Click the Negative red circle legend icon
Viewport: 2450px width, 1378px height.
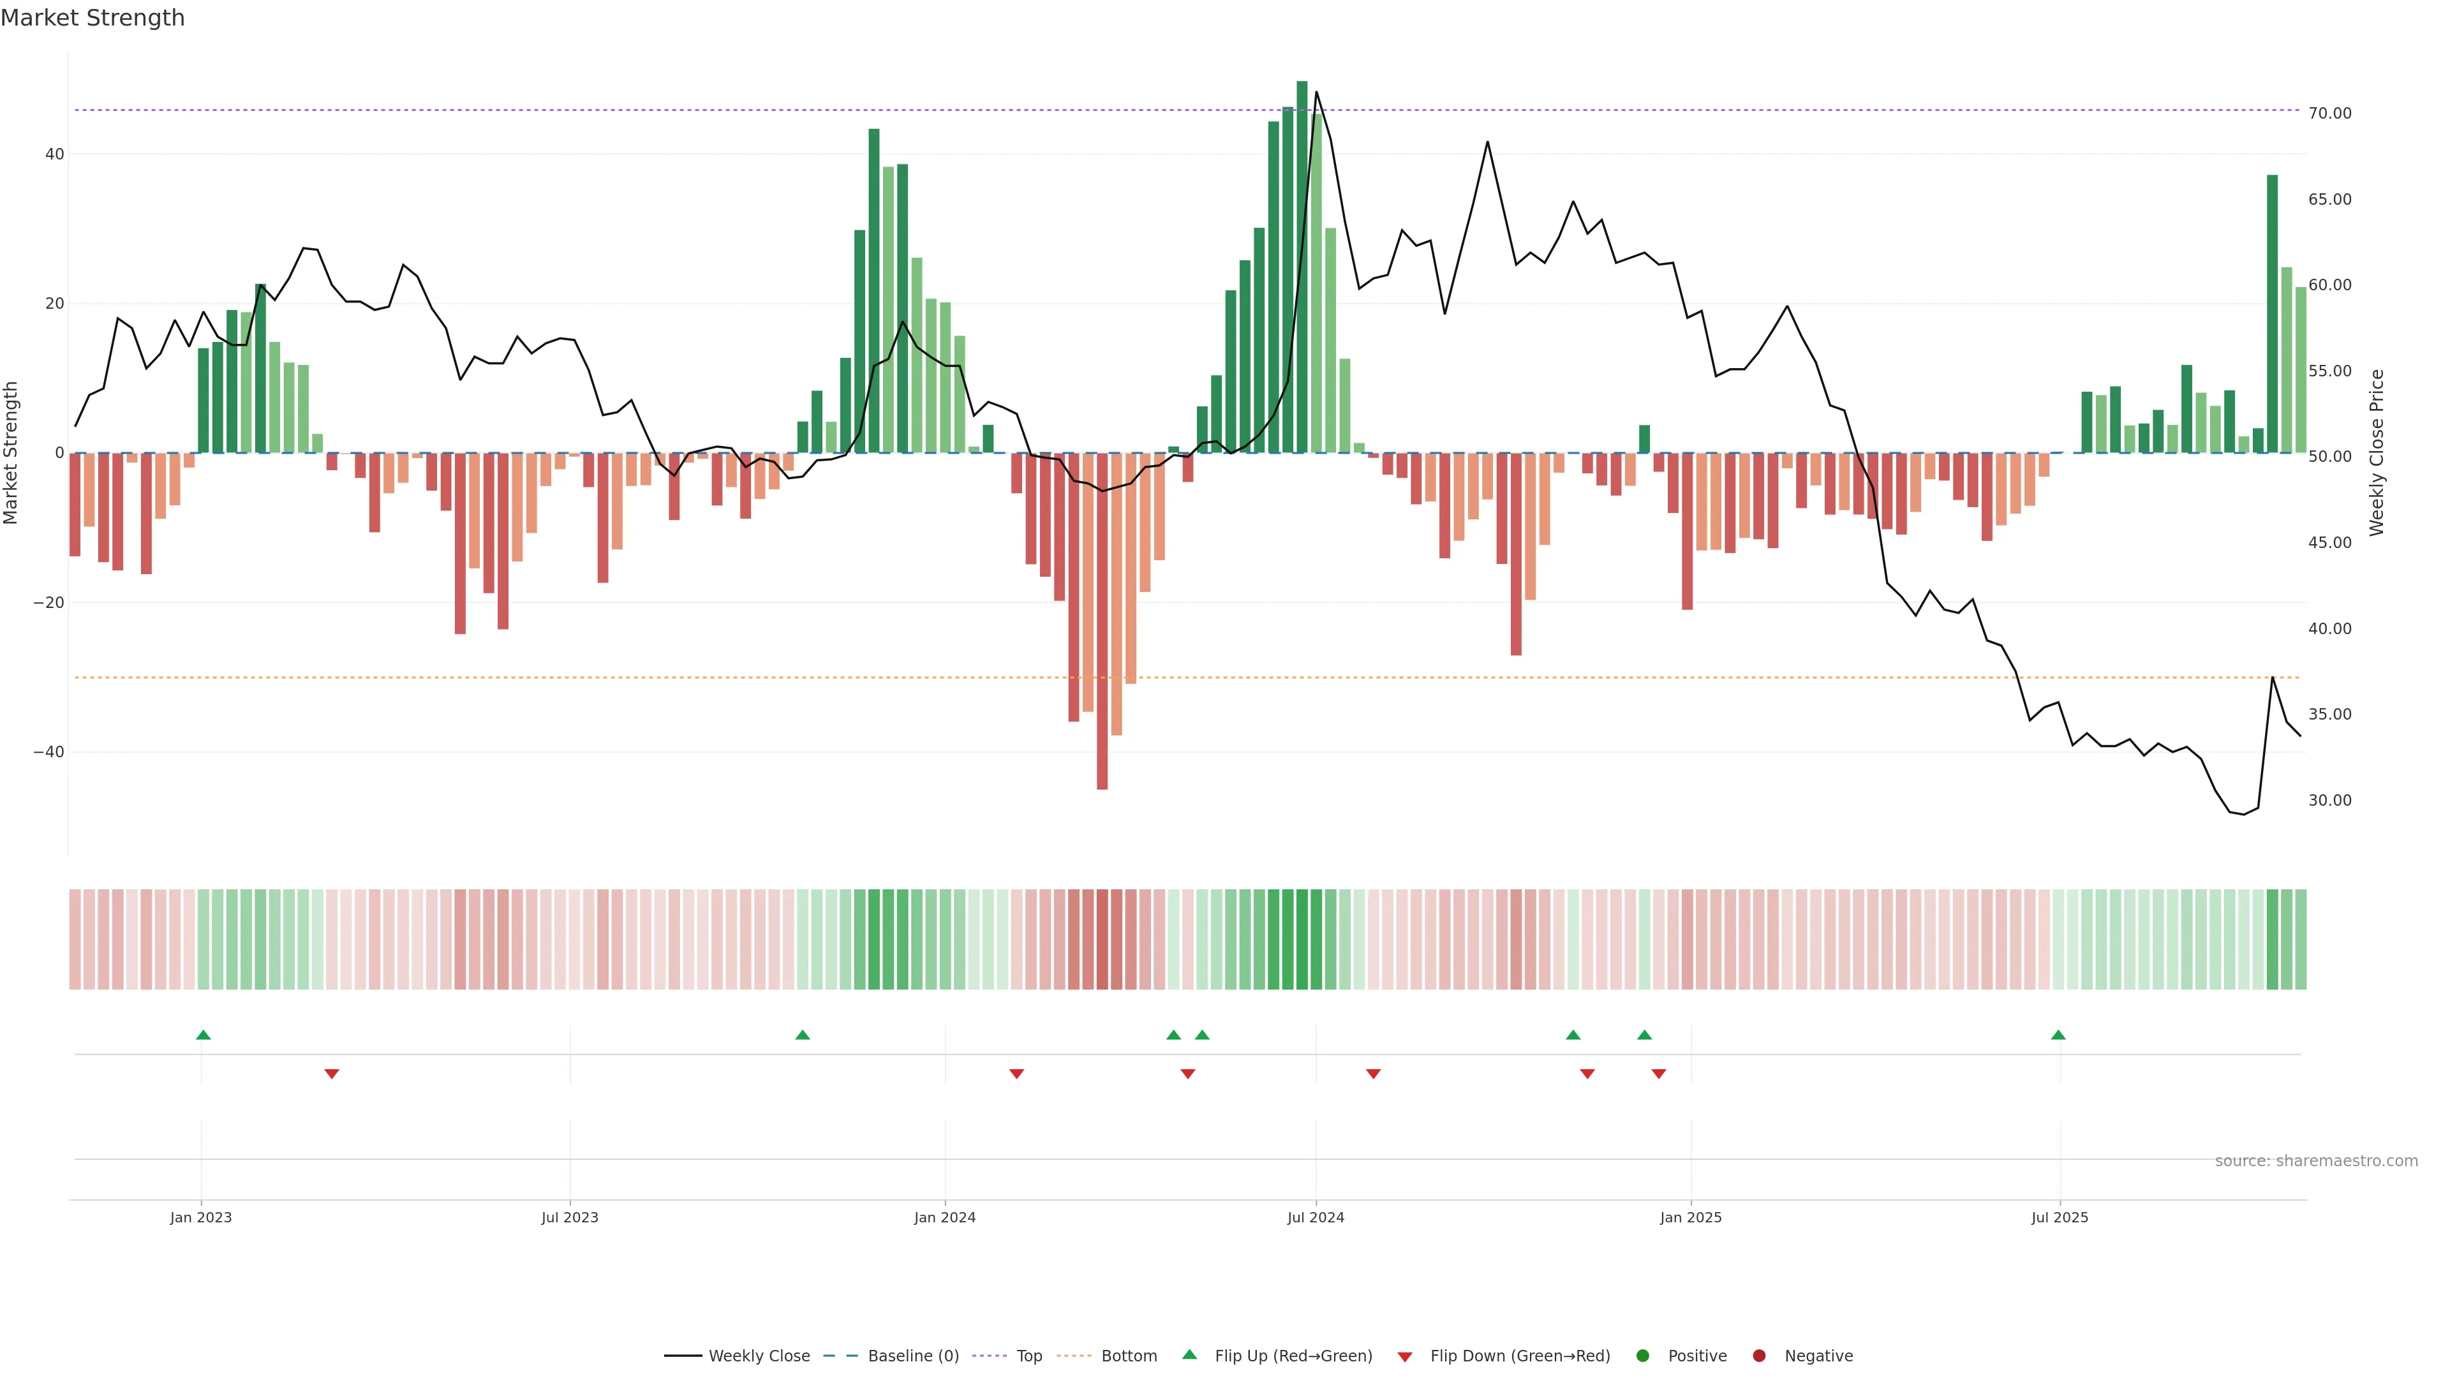[1758, 1356]
